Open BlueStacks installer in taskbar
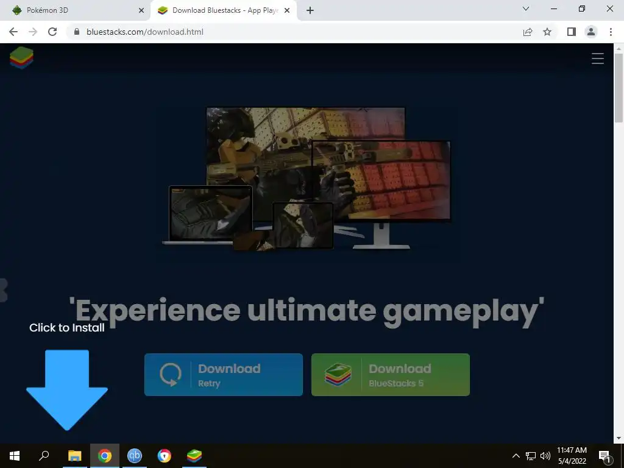Screen dimensions: 624x468 (194, 456)
